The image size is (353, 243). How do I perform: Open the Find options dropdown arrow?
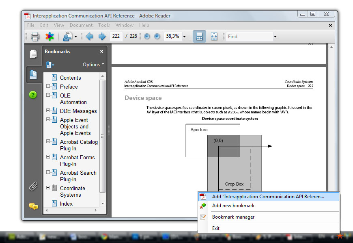click(x=275, y=37)
